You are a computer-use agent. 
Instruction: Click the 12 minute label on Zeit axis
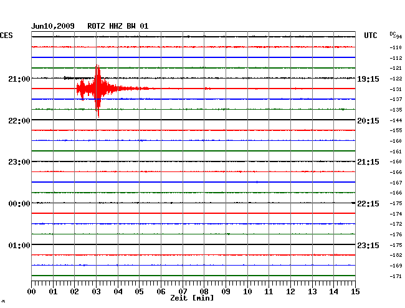coord(290,292)
